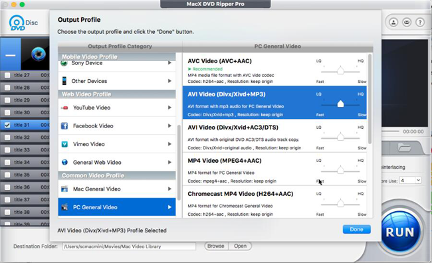Expand Vimeo Video arrow
The width and height of the screenshot is (432, 263).
pyautogui.click(x=169, y=143)
